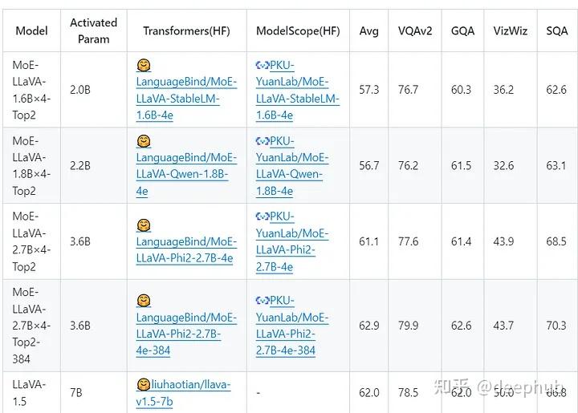Click Hugging Face emoji in Phi2-2.7B-4e row
The image size is (578, 413).
coord(144,225)
